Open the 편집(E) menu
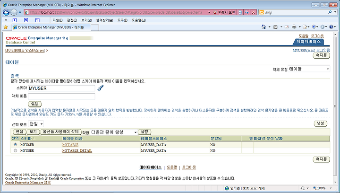 click(72, 20)
